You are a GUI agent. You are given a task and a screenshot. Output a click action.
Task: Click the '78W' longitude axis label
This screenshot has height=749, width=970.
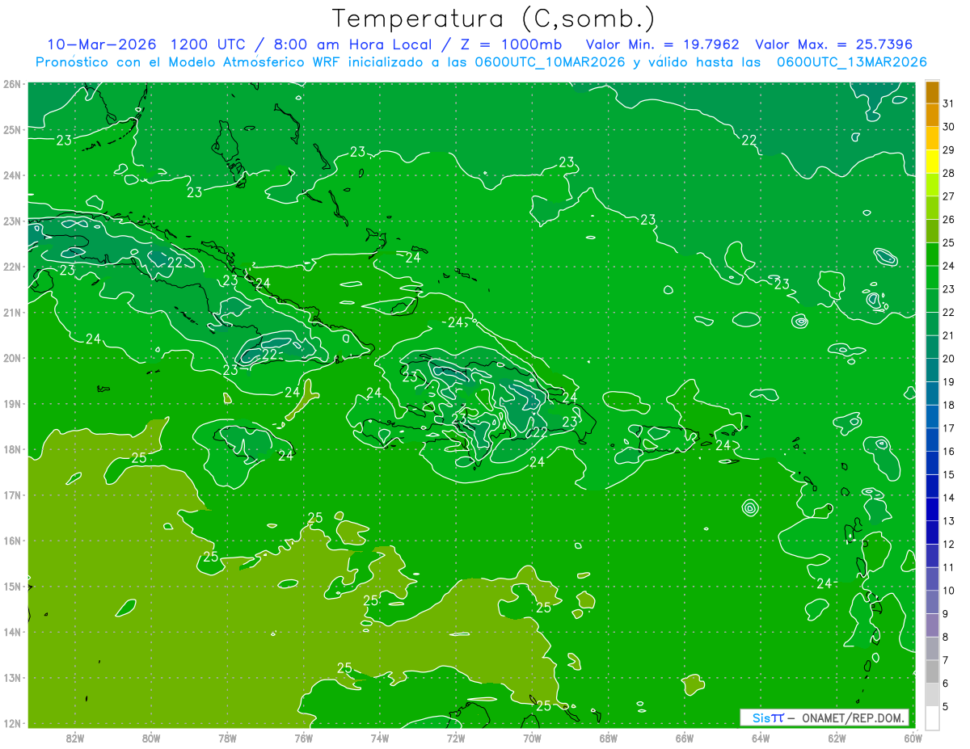tap(227, 738)
